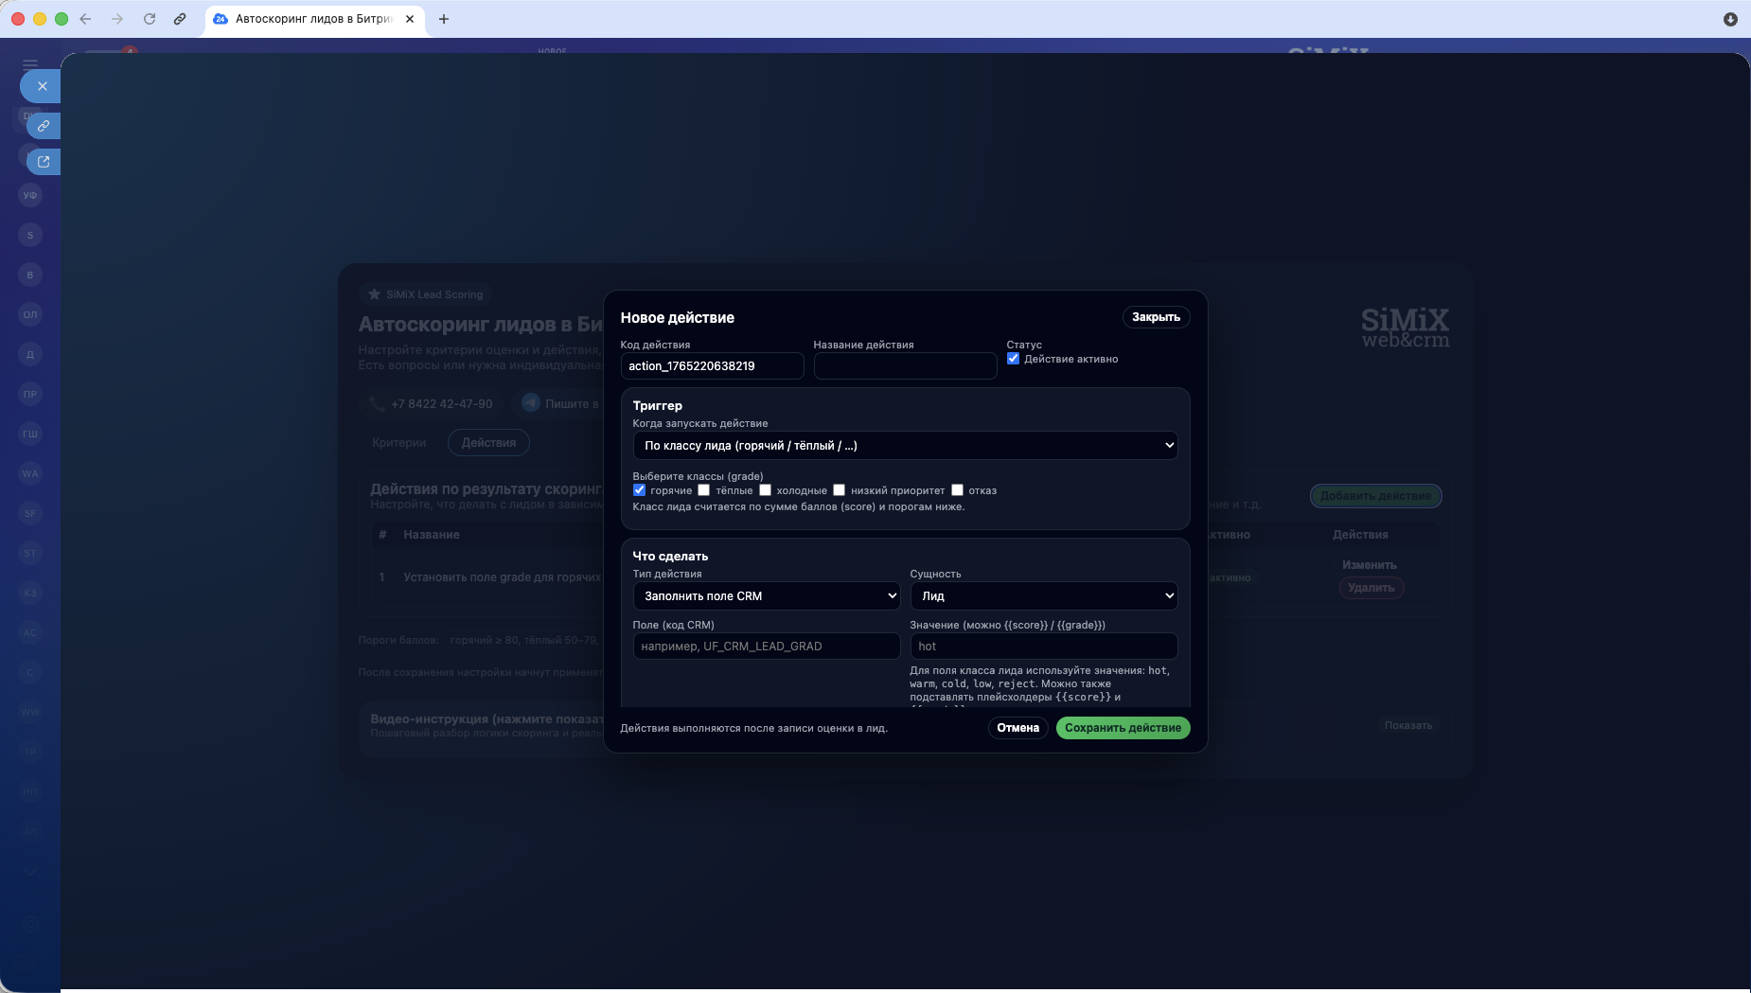
Task: Open the КЗ sidebar item
Action: [x=30, y=594]
